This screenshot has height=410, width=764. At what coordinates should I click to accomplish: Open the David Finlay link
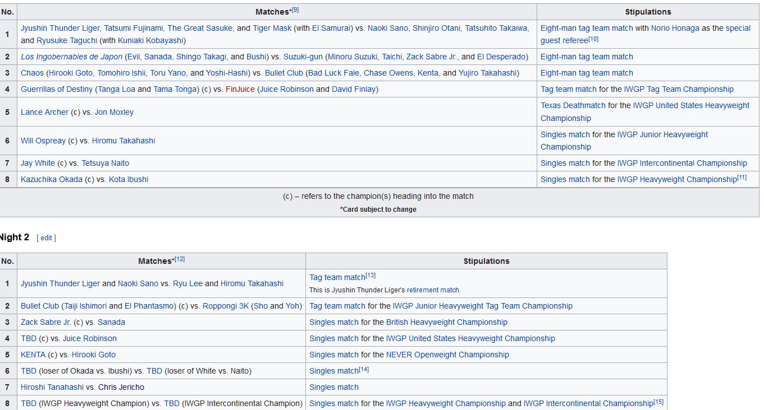[x=353, y=89]
